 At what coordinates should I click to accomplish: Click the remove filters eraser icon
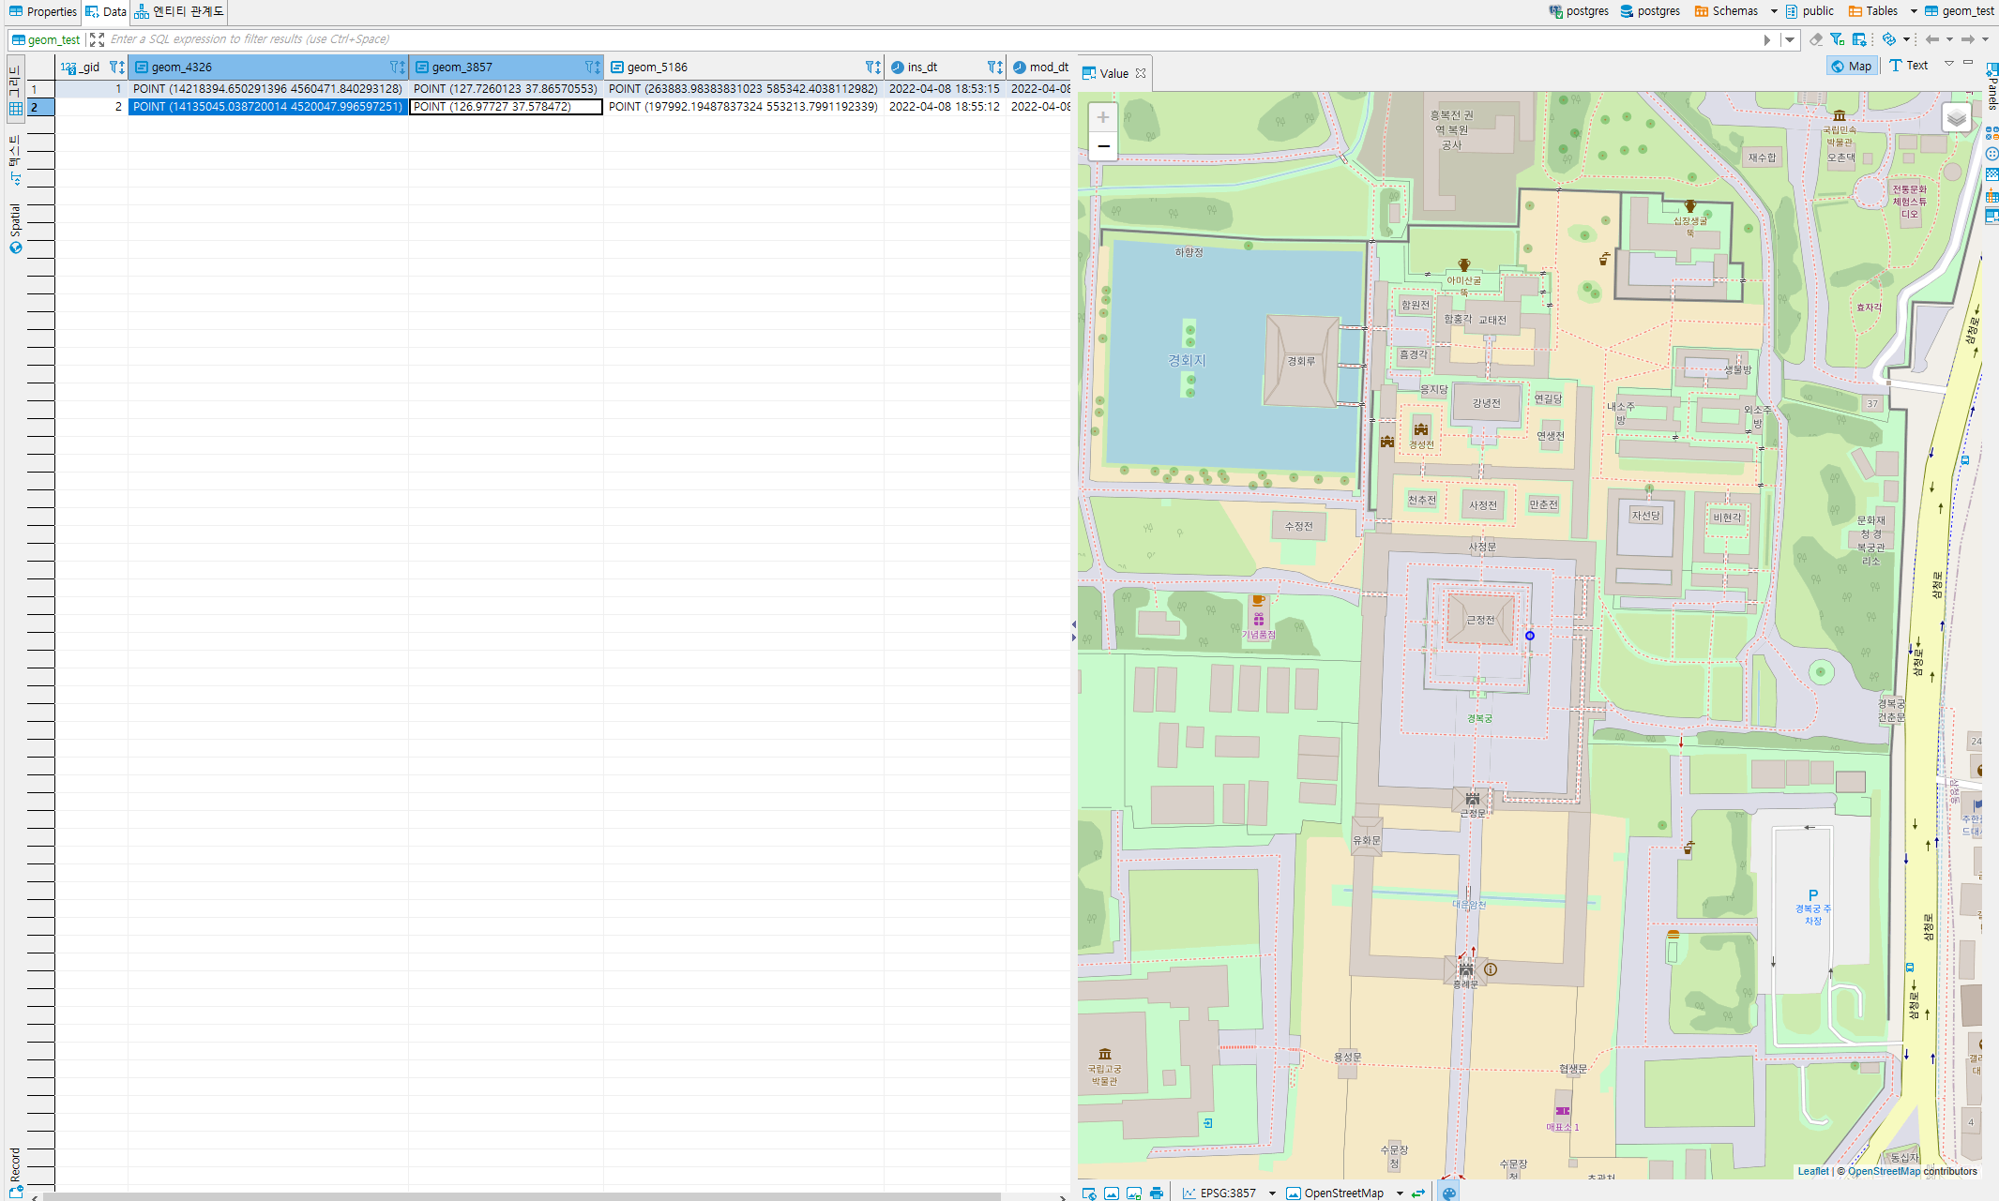1816,39
